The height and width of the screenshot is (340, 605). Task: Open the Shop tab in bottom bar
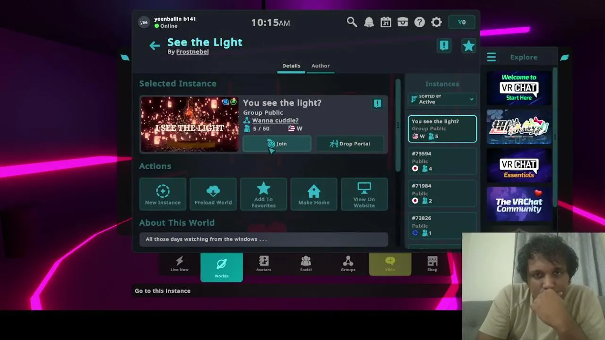(432, 264)
